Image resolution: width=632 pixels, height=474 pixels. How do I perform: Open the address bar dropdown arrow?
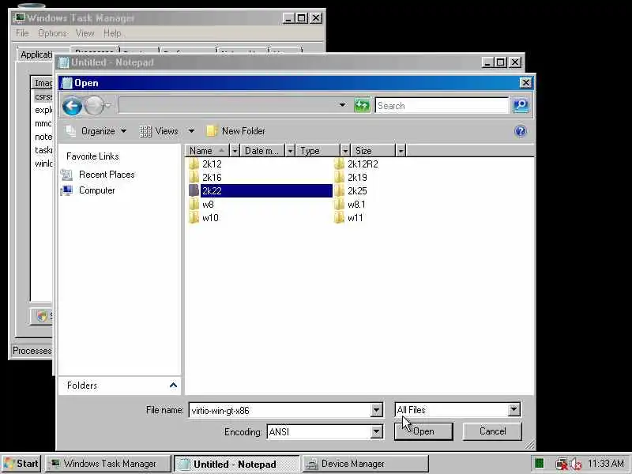(342, 105)
